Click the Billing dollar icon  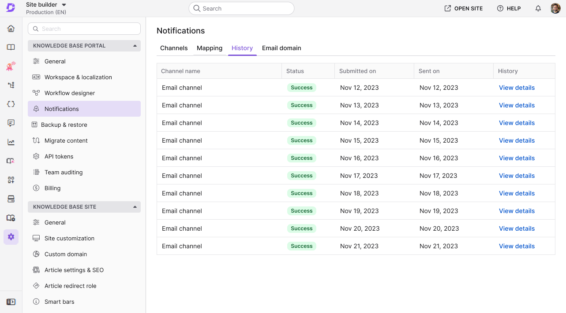[x=36, y=188]
